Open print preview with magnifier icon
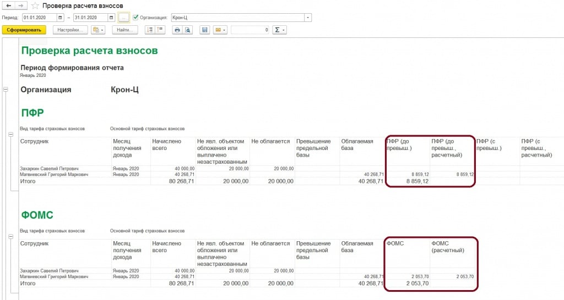This screenshot has height=300, width=564. [187, 30]
